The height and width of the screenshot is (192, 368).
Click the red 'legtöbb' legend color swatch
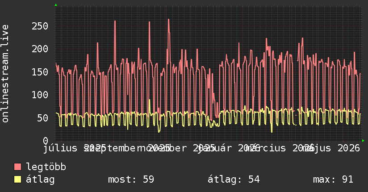[17, 167]
